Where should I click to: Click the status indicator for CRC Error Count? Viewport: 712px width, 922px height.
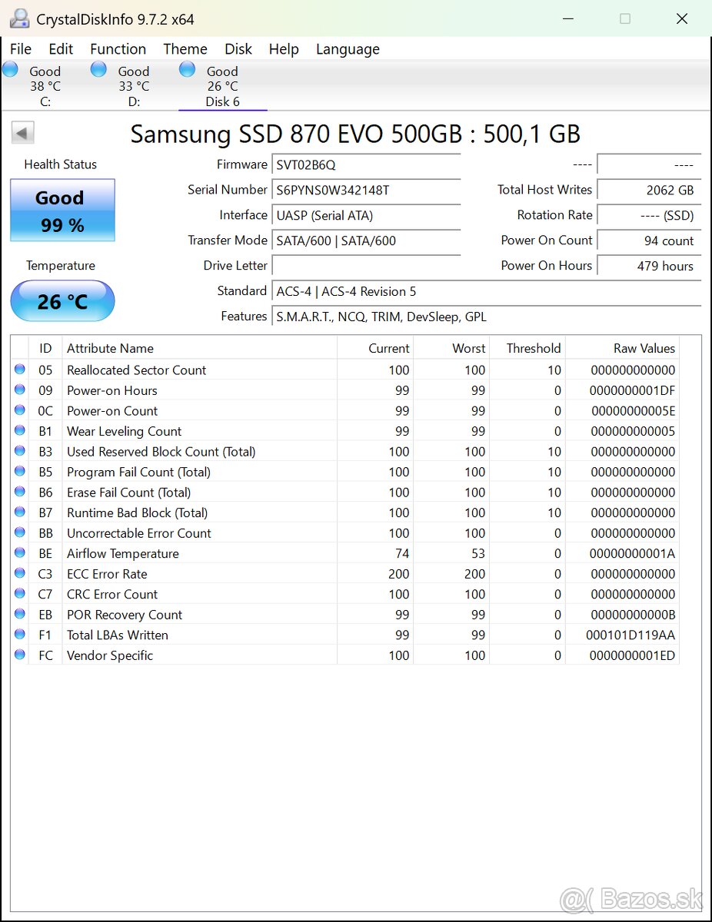19,593
